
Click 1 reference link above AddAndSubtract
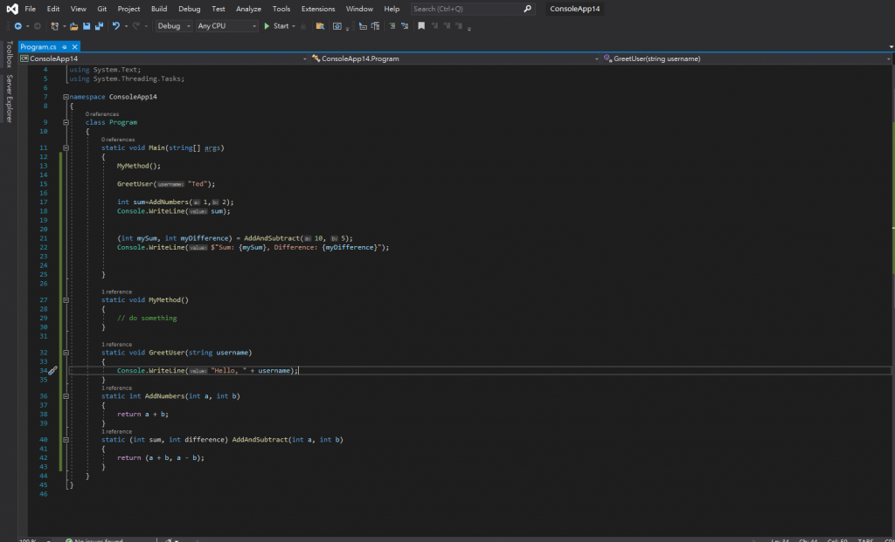(116, 431)
